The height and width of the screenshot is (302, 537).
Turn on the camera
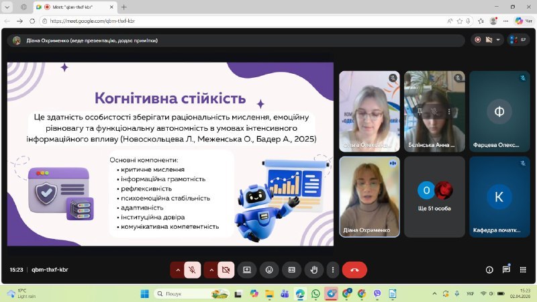226,269
